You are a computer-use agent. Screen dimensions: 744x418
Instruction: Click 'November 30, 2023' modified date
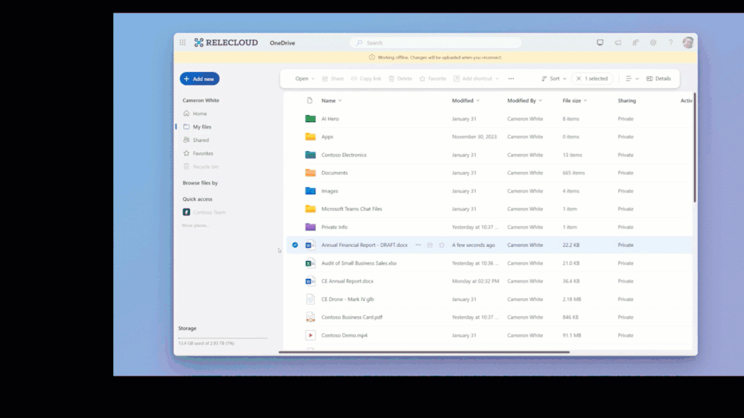474,137
